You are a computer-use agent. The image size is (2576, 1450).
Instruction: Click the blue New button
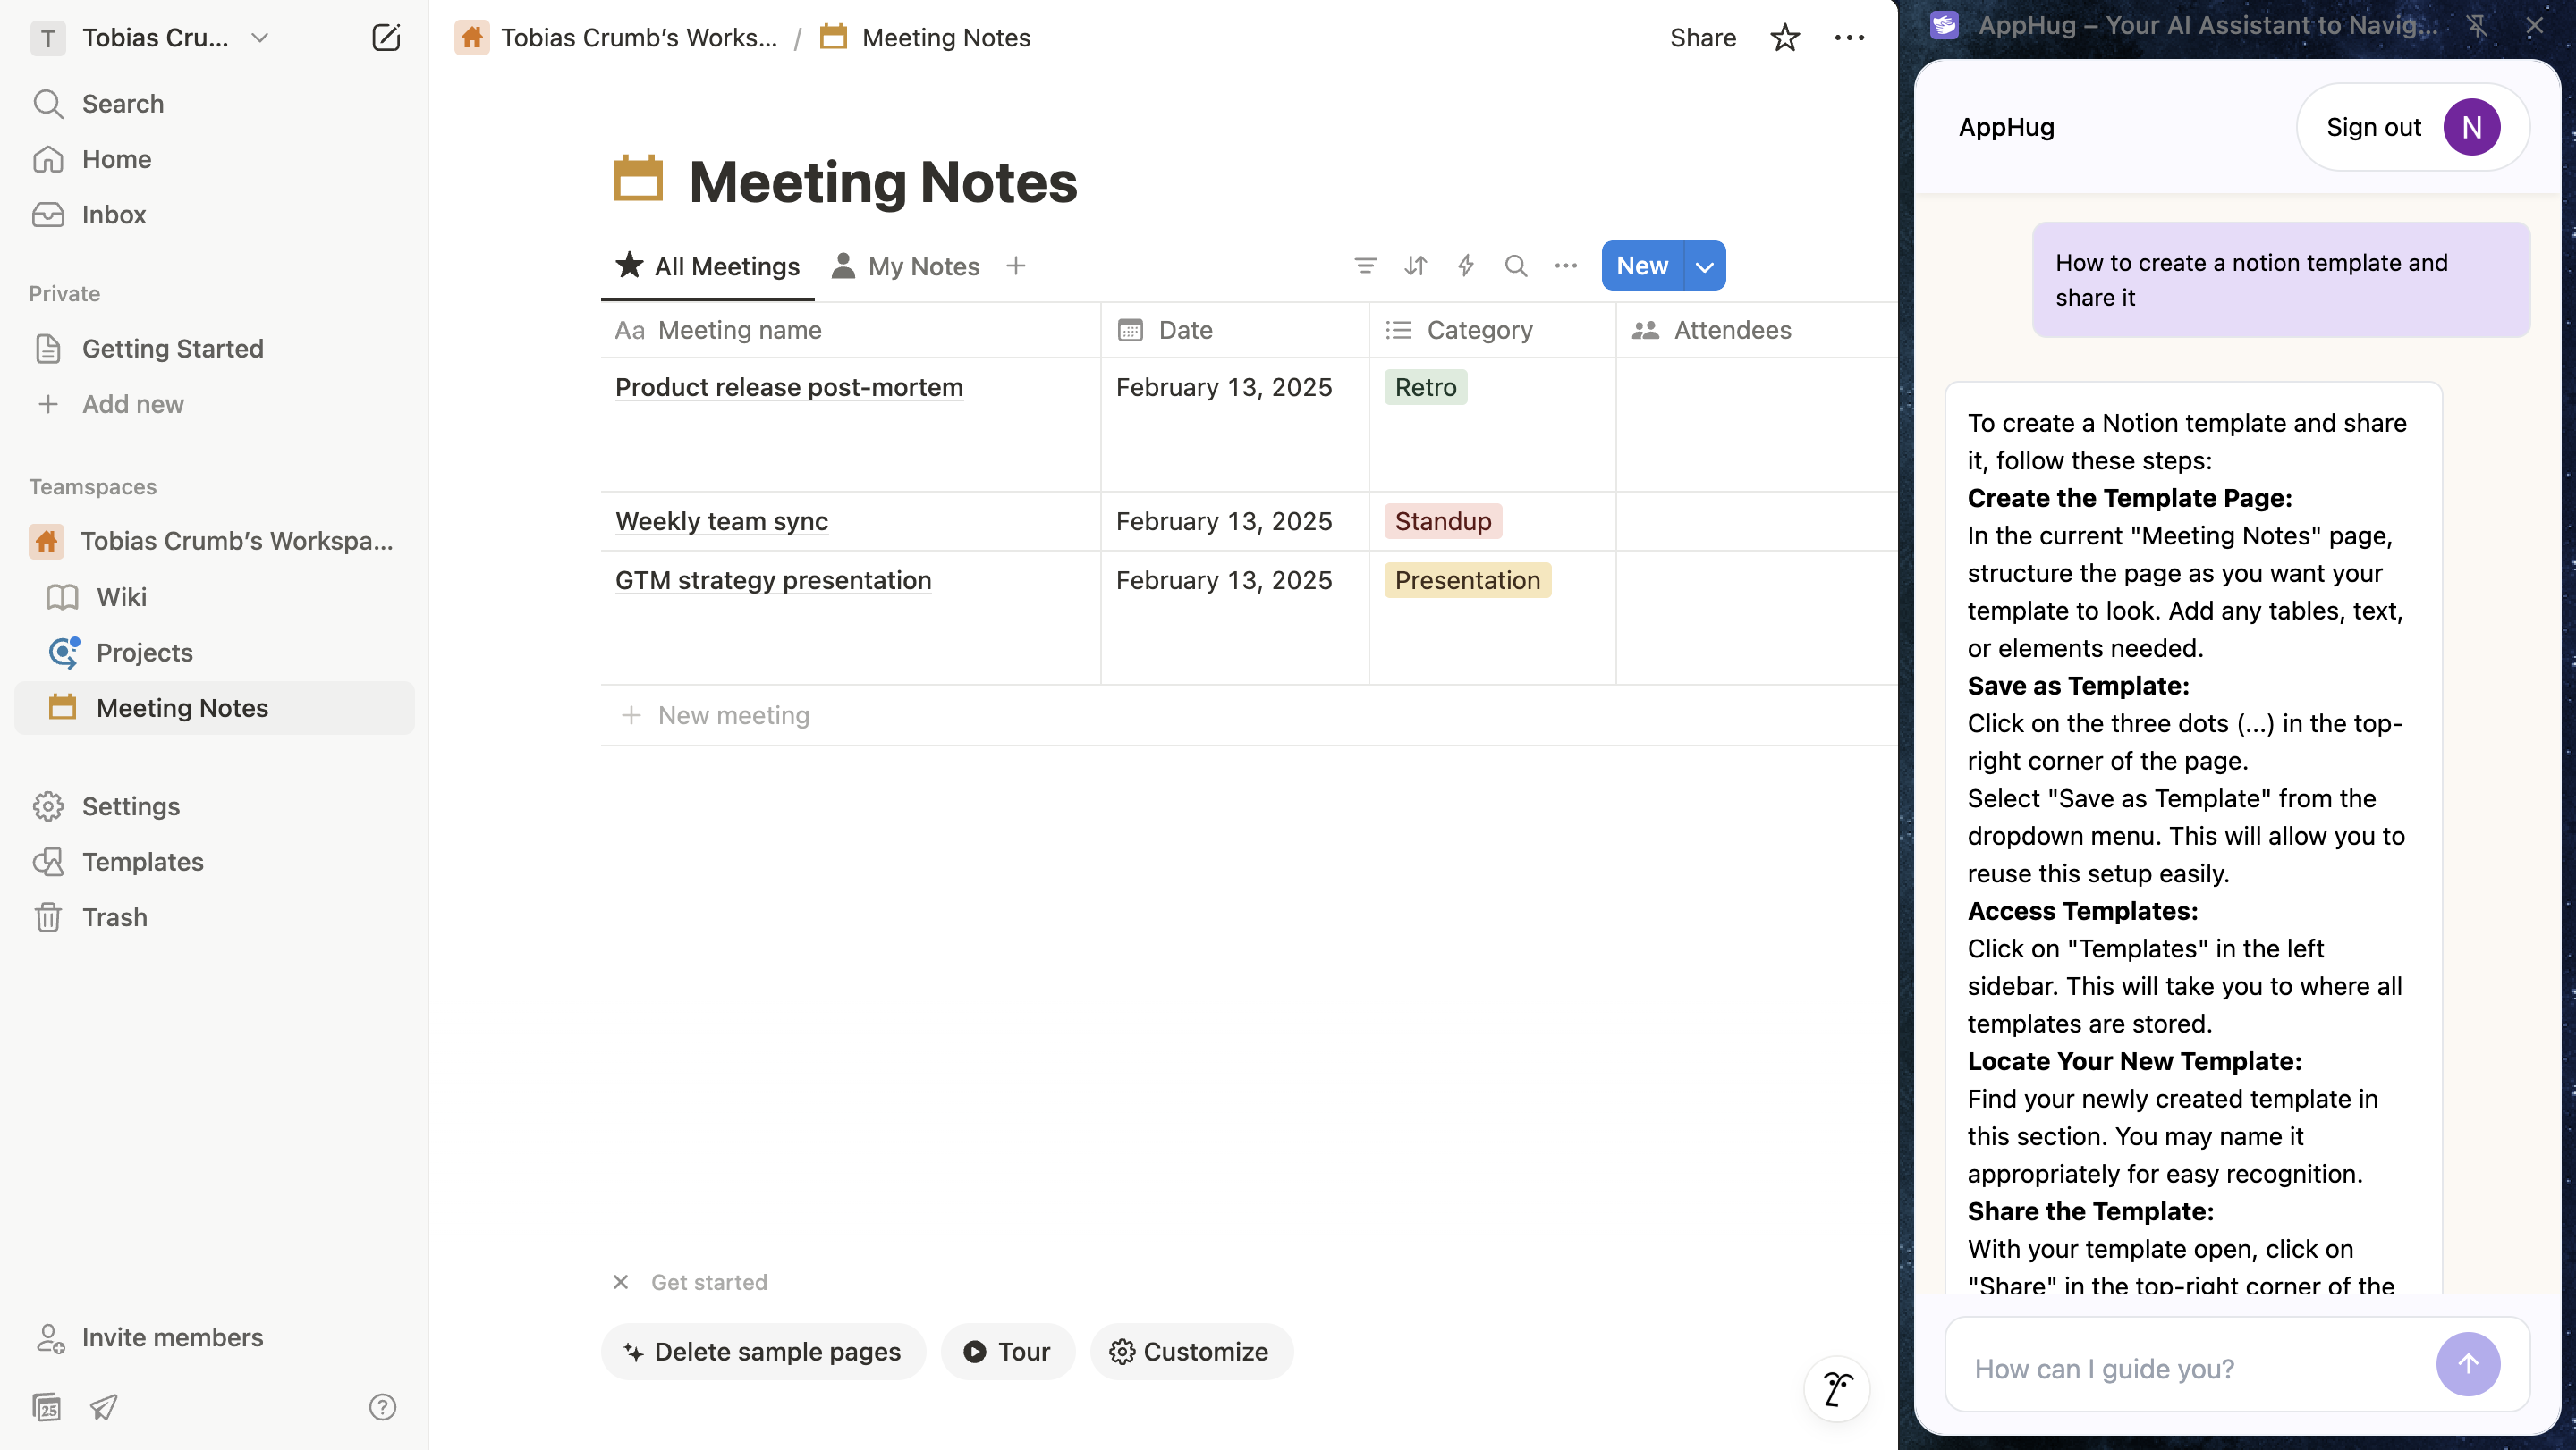click(1642, 266)
